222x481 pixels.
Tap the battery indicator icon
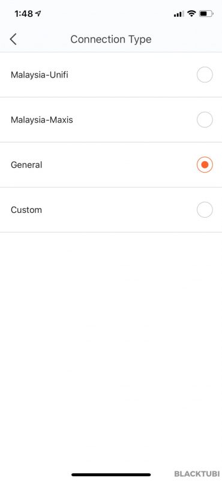(x=206, y=13)
